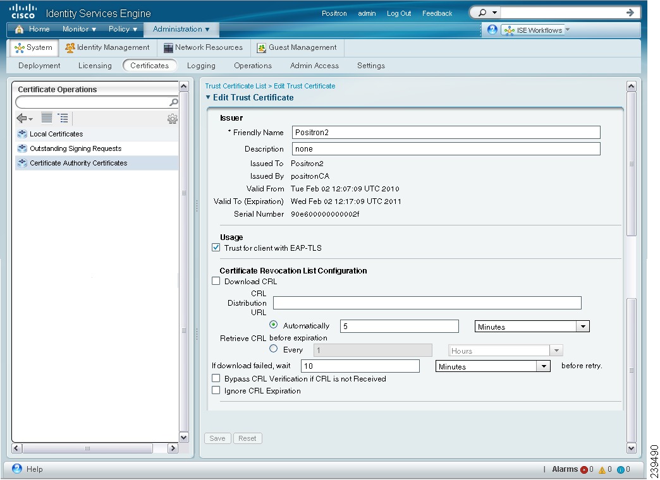Collapse the Edit Trust Certificate section
The height and width of the screenshot is (480, 660).
coord(207,97)
